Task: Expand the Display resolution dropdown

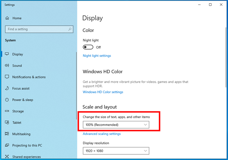Action: tap(116, 151)
